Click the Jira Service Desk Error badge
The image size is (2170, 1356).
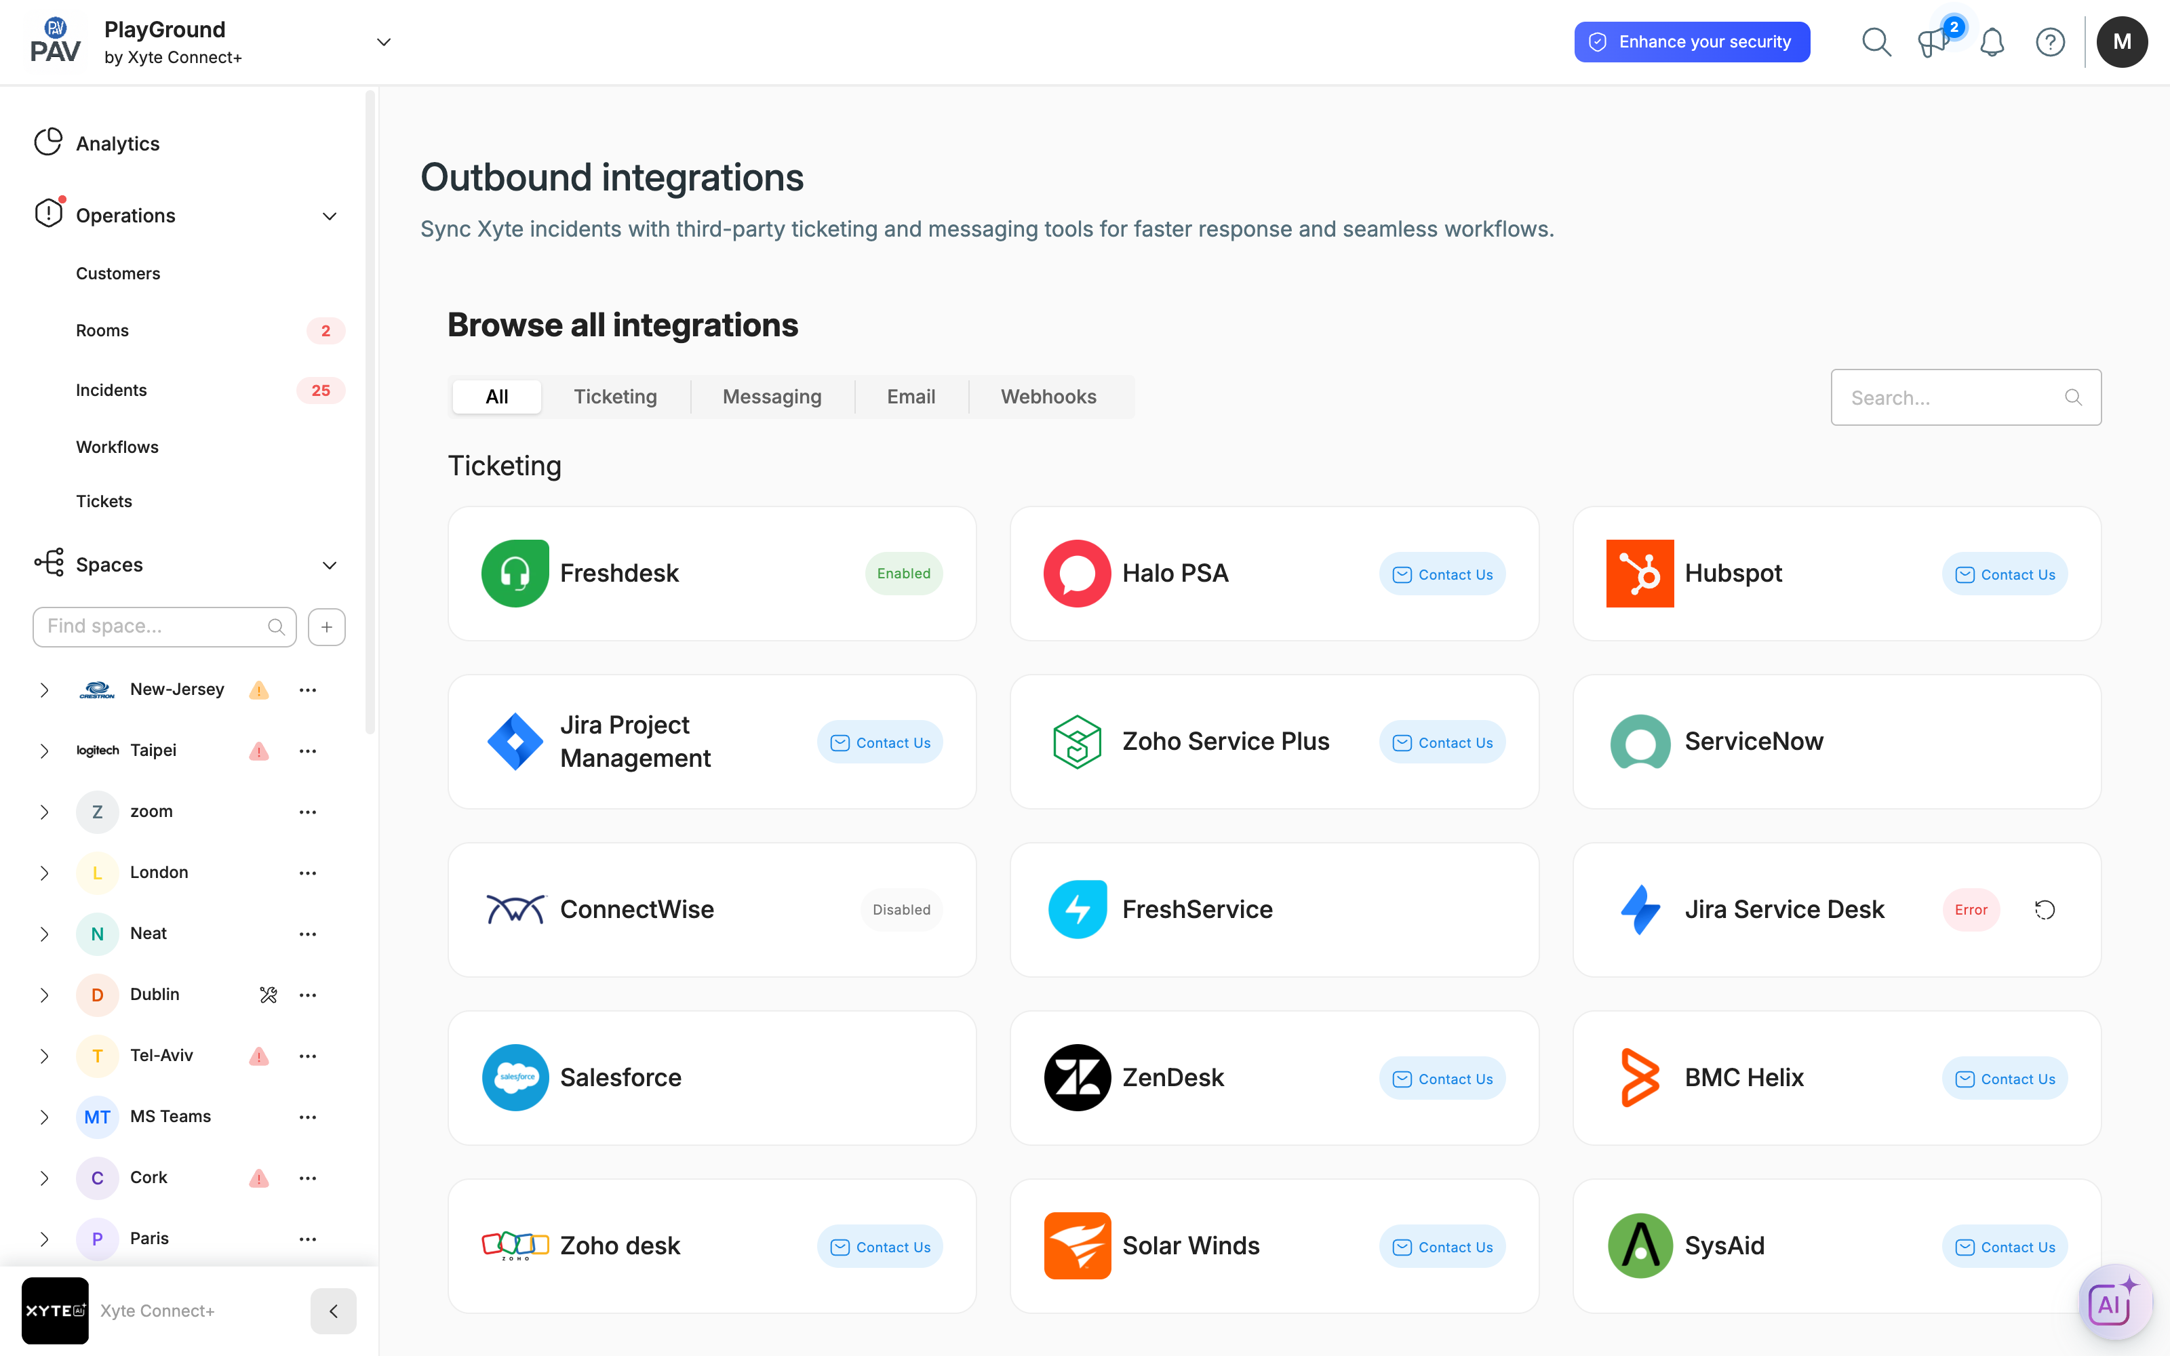point(1971,909)
